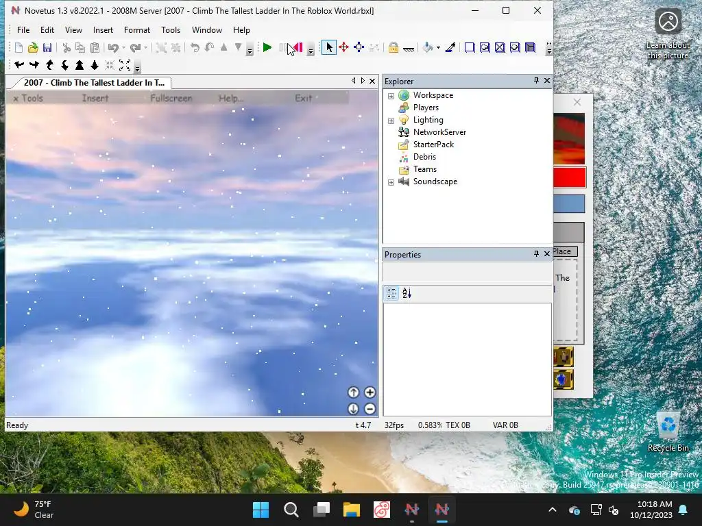The image size is (702, 526).
Task: Pin the Explorer panel
Action: click(x=536, y=81)
